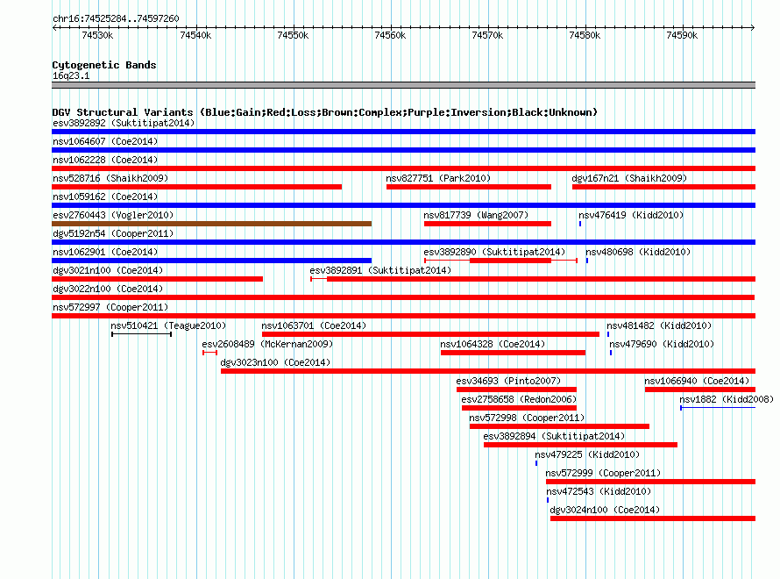Click the 16q23.1 cytogenetic band bar

[403, 85]
